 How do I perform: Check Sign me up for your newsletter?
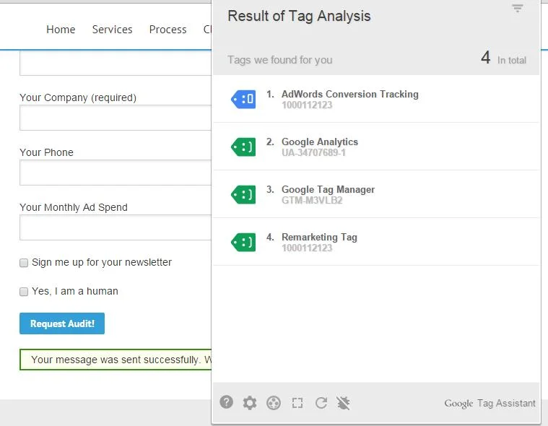click(24, 263)
